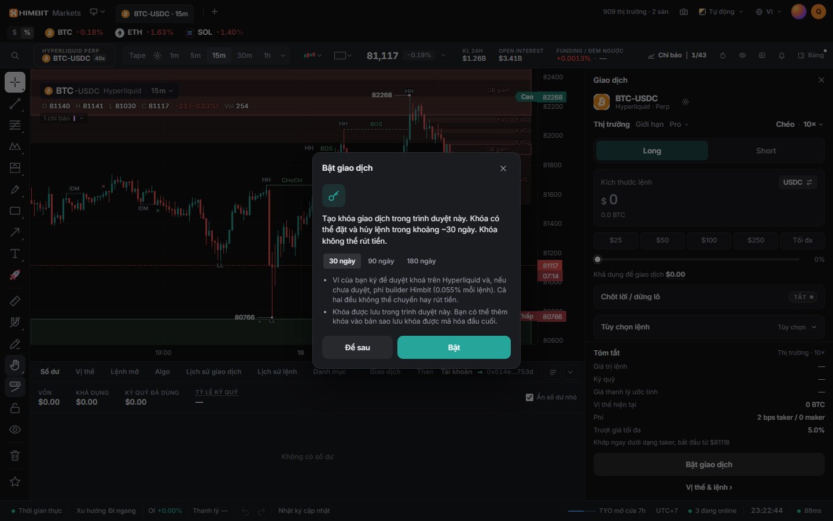Switch to the Lệnh mở tab
The width and height of the screenshot is (833, 521).
124,372
